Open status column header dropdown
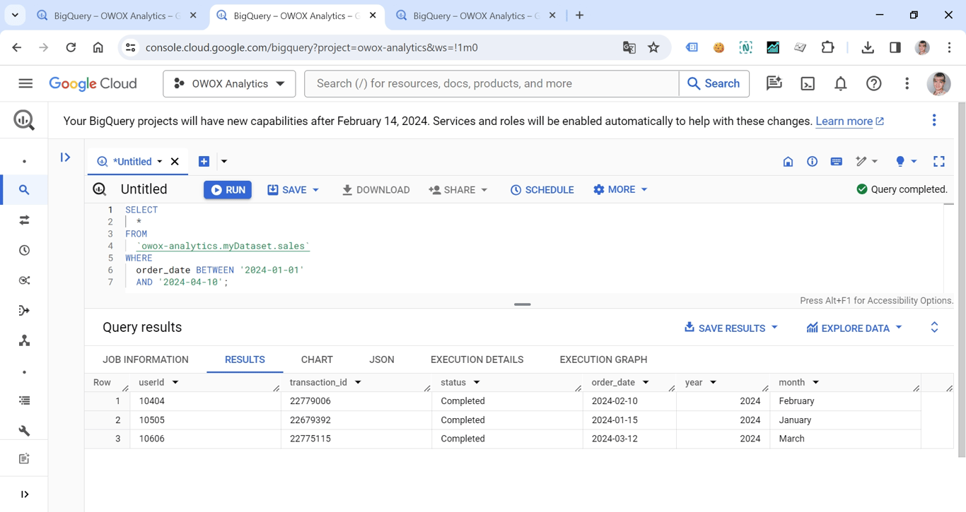The height and width of the screenshot is (512, 966). (477, 383)
